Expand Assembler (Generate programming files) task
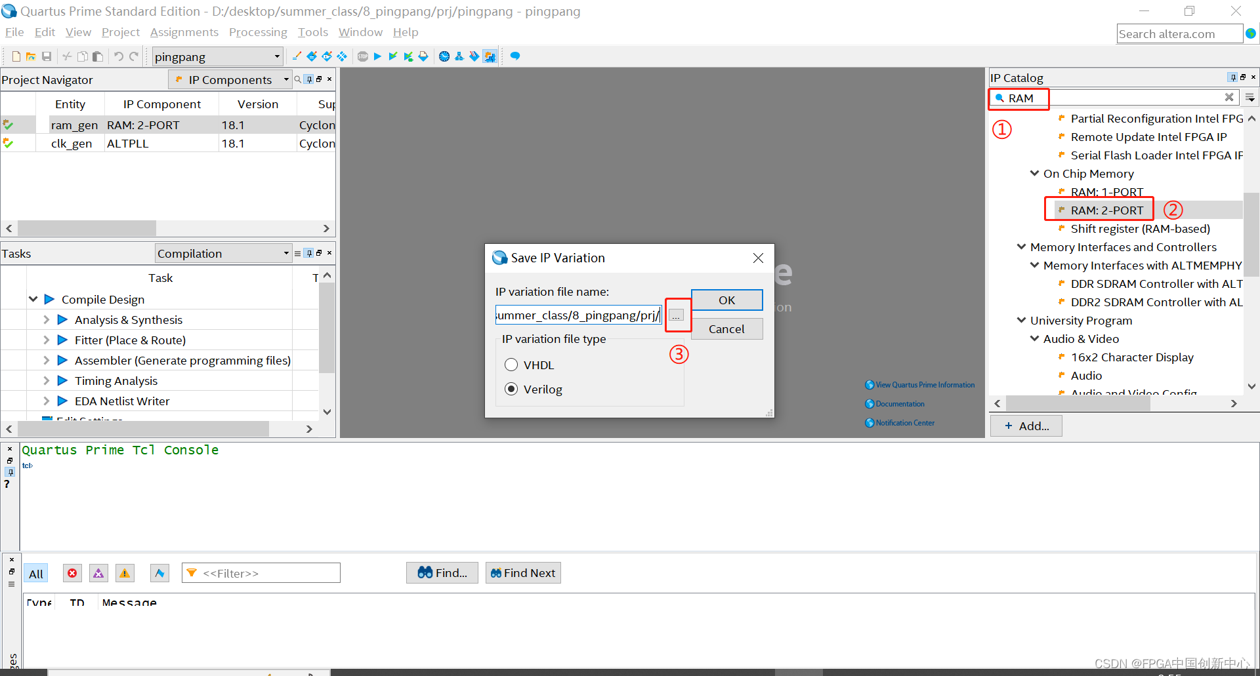 [46, 360]
